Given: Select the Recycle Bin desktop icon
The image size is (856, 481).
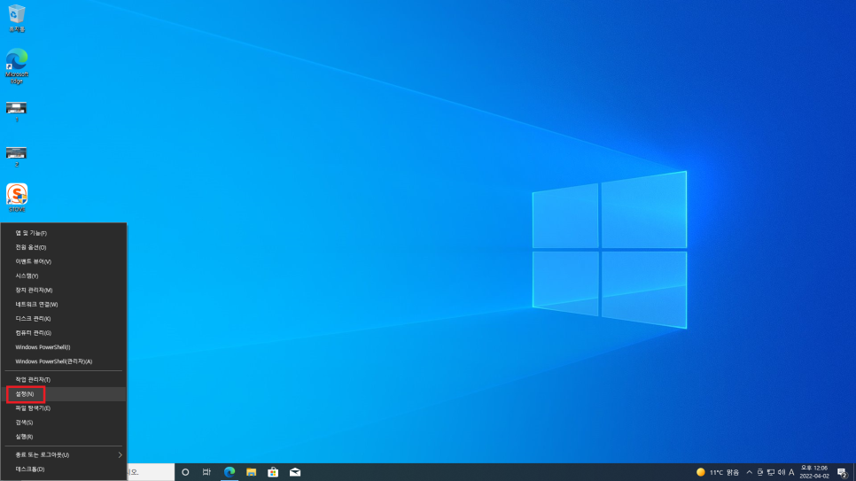Looking at the screenshot, I should tap(17, 19).
